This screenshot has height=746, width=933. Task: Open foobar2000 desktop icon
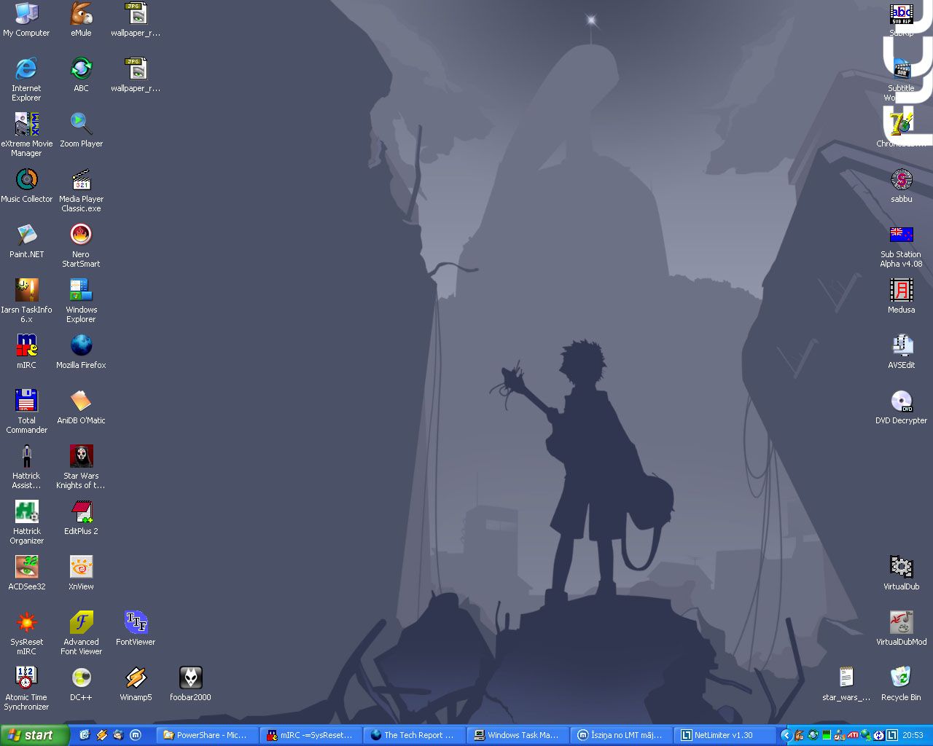[190, 684]
